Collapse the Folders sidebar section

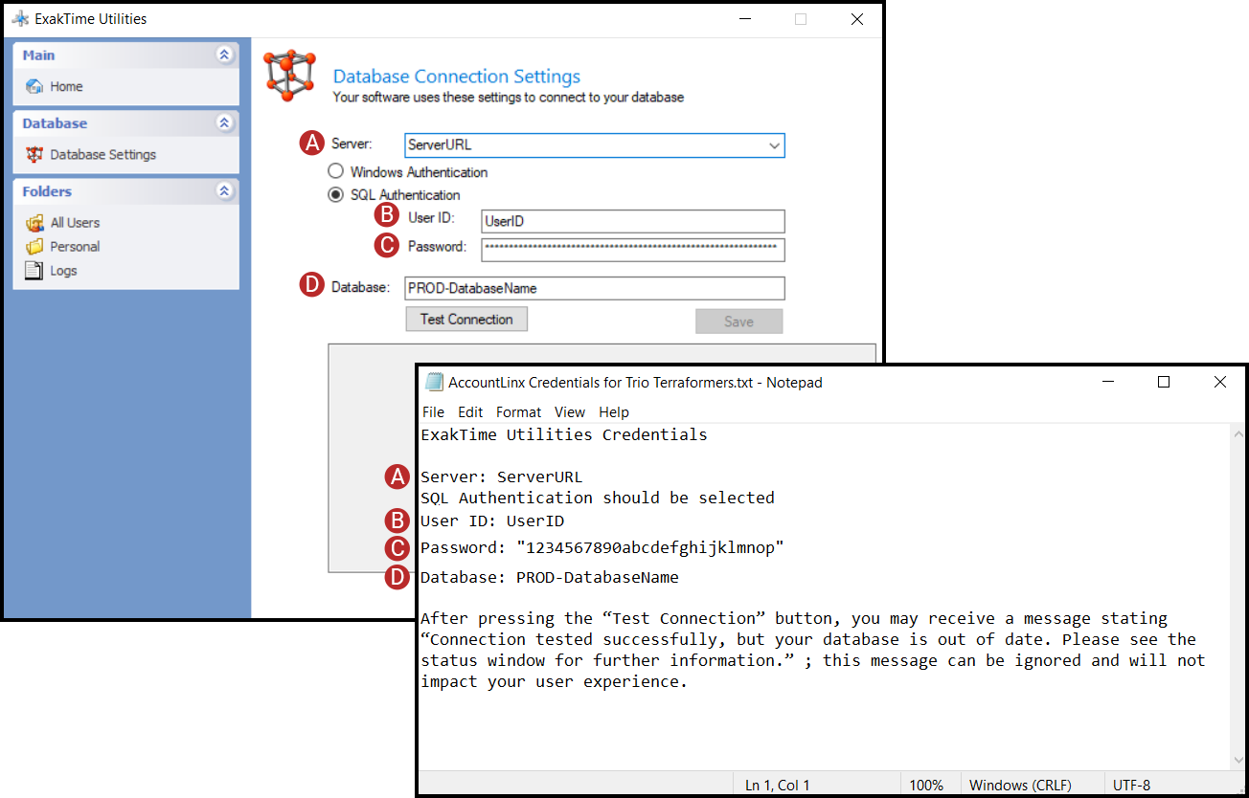224,191
